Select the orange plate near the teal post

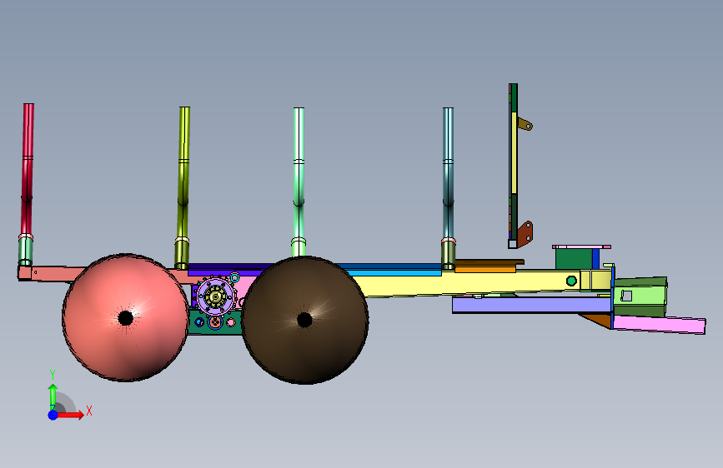click(485, 270)
